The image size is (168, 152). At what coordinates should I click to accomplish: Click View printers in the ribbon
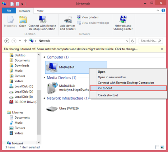(x=88, y=17)
